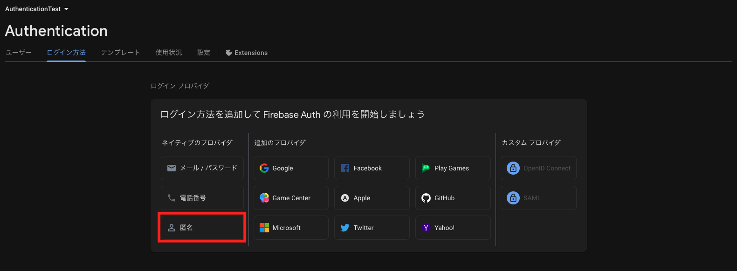Click the Facebook logo icon

345,168
